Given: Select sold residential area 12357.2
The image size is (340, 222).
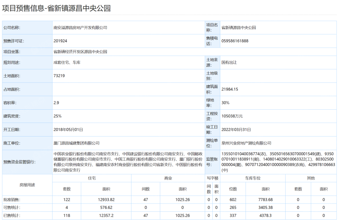Looking at the screenshot, I should click(x=106, y=216).
